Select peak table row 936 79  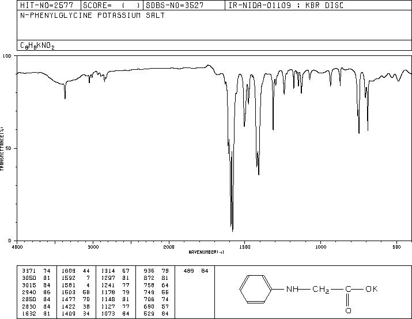coord(156,271)
